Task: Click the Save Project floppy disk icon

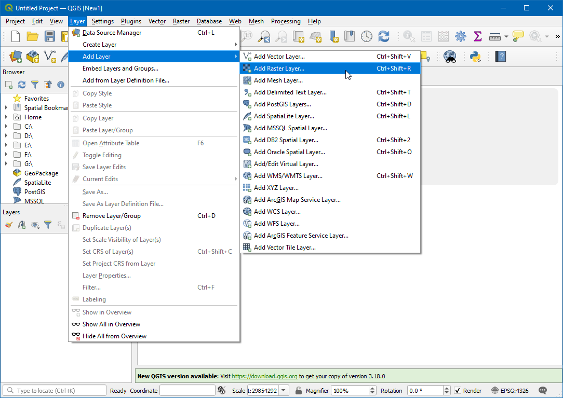Action: point(50,36)
